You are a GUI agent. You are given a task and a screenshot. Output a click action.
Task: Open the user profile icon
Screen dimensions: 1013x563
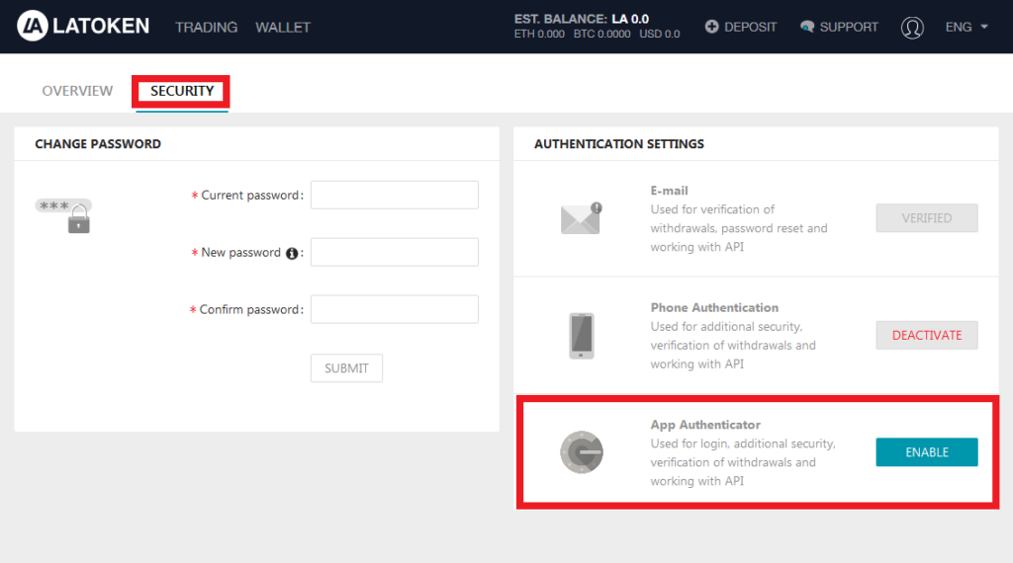click(x=912, y=28)
